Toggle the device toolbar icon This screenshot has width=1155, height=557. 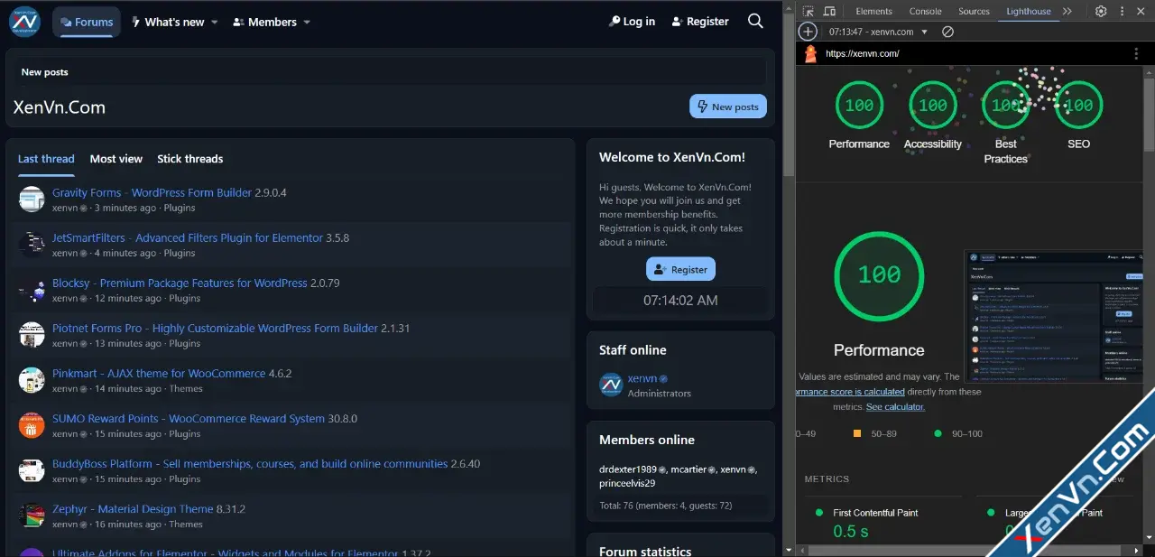pyautogui.click(x=830, y=11)
